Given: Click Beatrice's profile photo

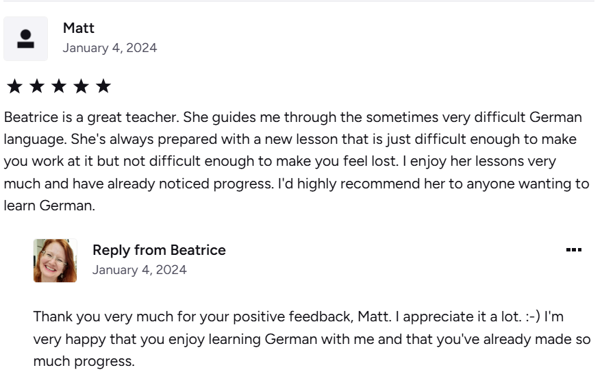Looking at the screenshot, I should [55, 260].
